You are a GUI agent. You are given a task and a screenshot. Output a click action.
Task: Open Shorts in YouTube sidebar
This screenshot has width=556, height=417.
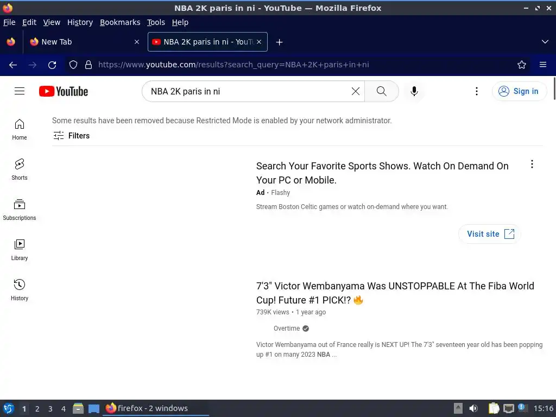[x=20, y=169]
